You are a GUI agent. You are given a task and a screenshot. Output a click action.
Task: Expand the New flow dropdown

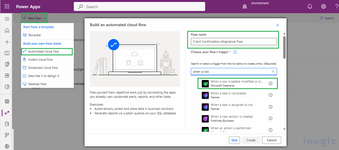[34, 18]
